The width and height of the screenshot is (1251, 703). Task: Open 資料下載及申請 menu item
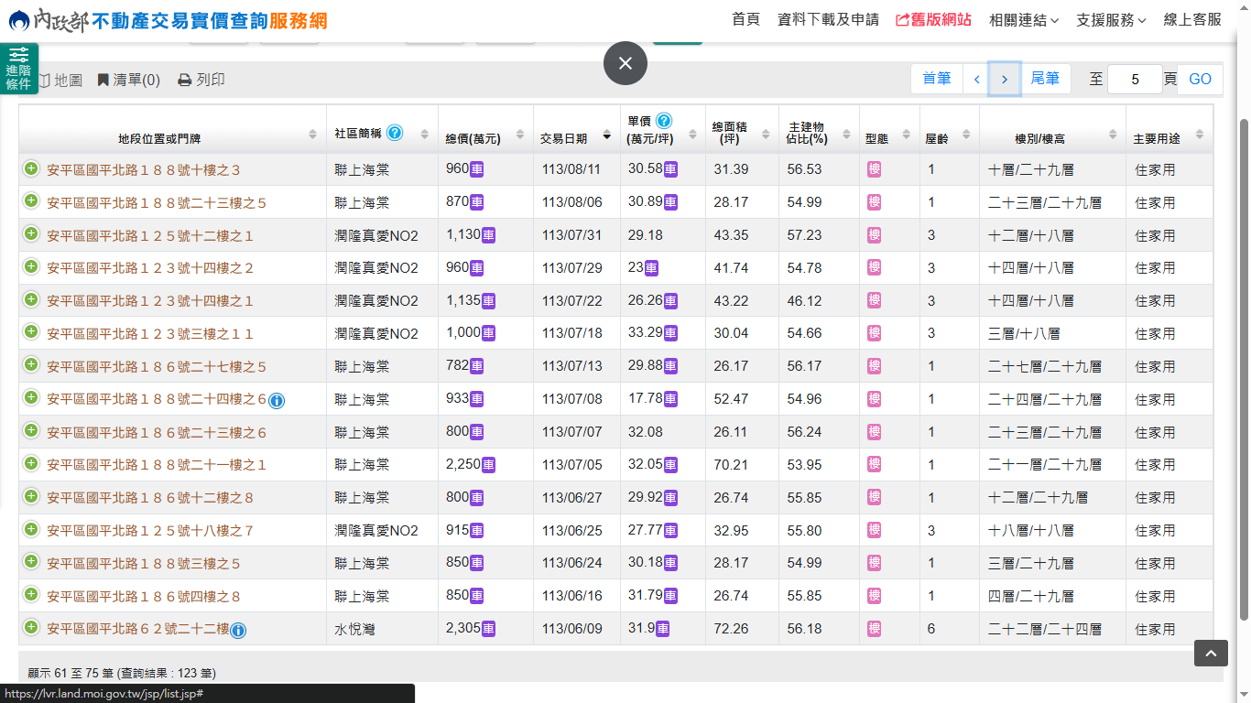[828, 19]
